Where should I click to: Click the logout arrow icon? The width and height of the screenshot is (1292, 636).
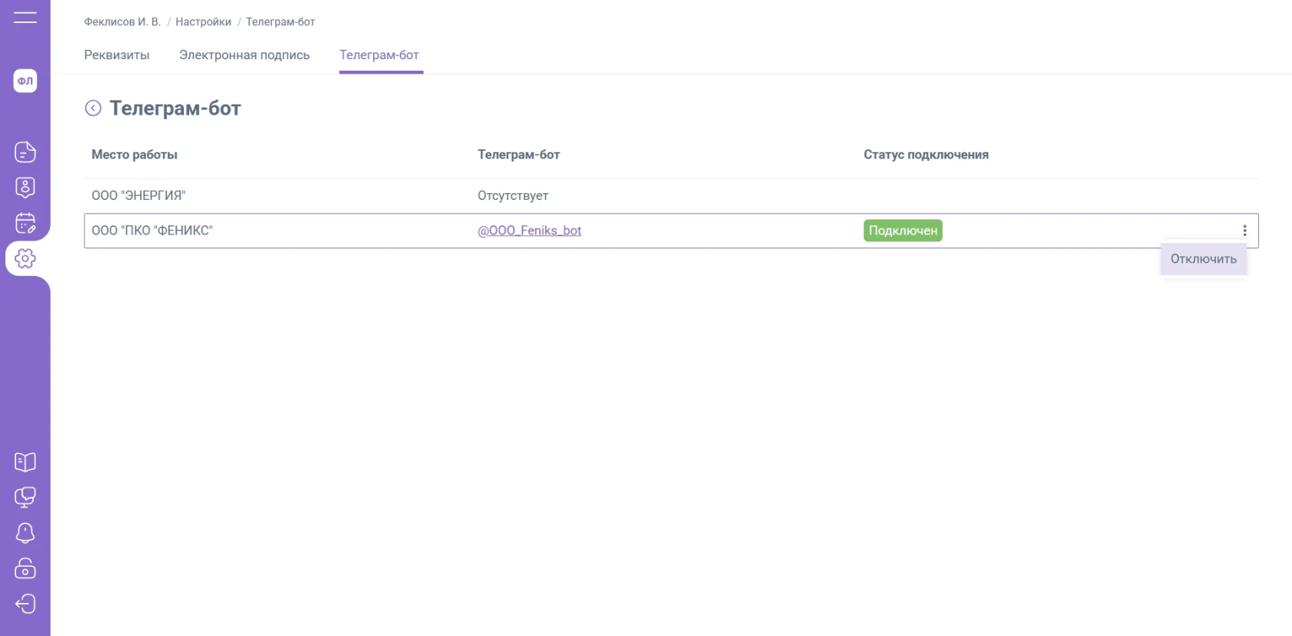point(25,604)
